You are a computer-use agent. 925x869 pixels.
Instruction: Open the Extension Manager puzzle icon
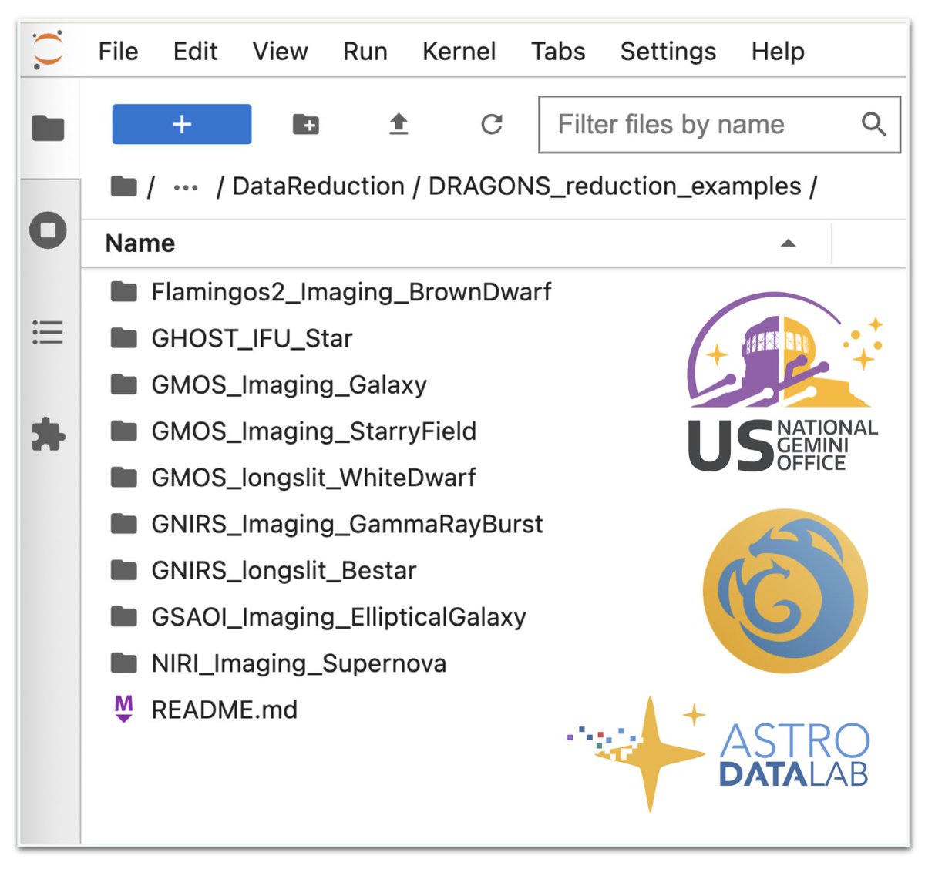point(48,434)
